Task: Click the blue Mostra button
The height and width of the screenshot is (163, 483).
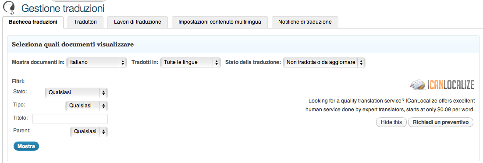Action: (26, 146)
